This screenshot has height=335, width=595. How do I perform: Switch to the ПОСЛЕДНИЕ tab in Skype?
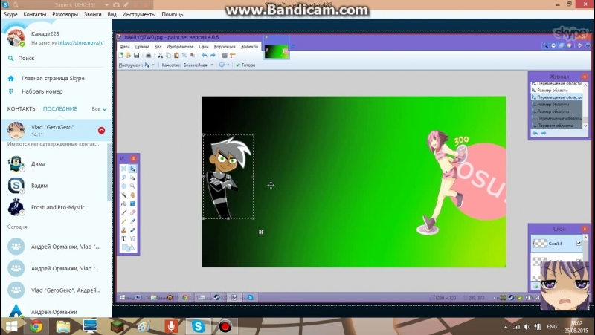tap(60, 108)
